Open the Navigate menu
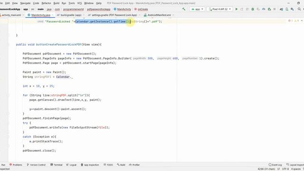 25,3
